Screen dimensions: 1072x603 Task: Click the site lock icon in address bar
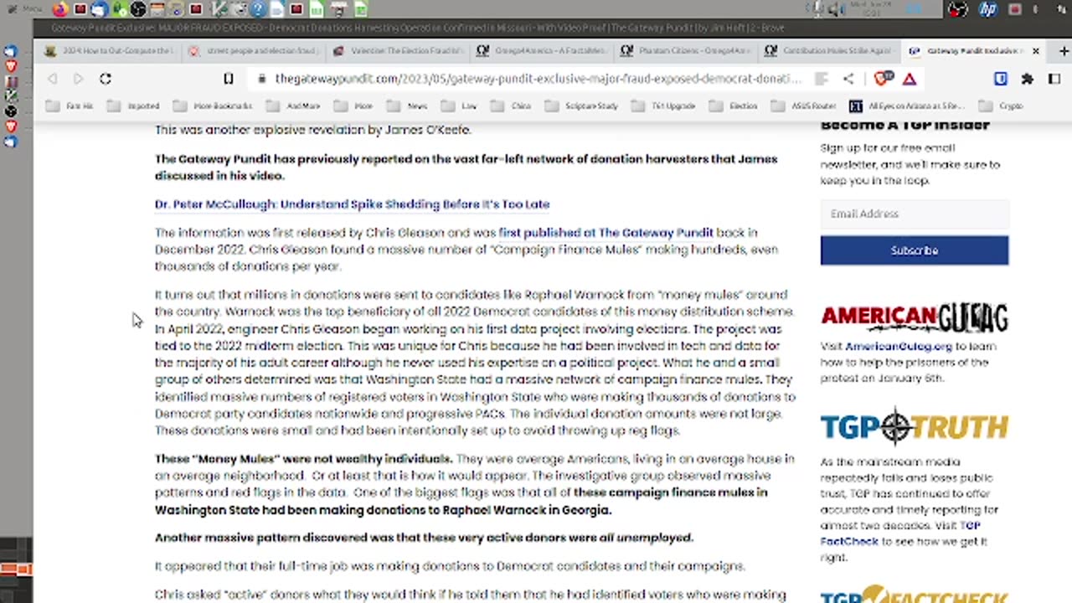(261, 79)
